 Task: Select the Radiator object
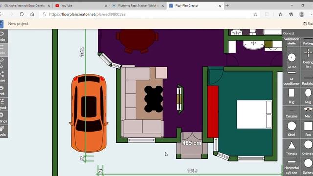(x=308, y=78)
